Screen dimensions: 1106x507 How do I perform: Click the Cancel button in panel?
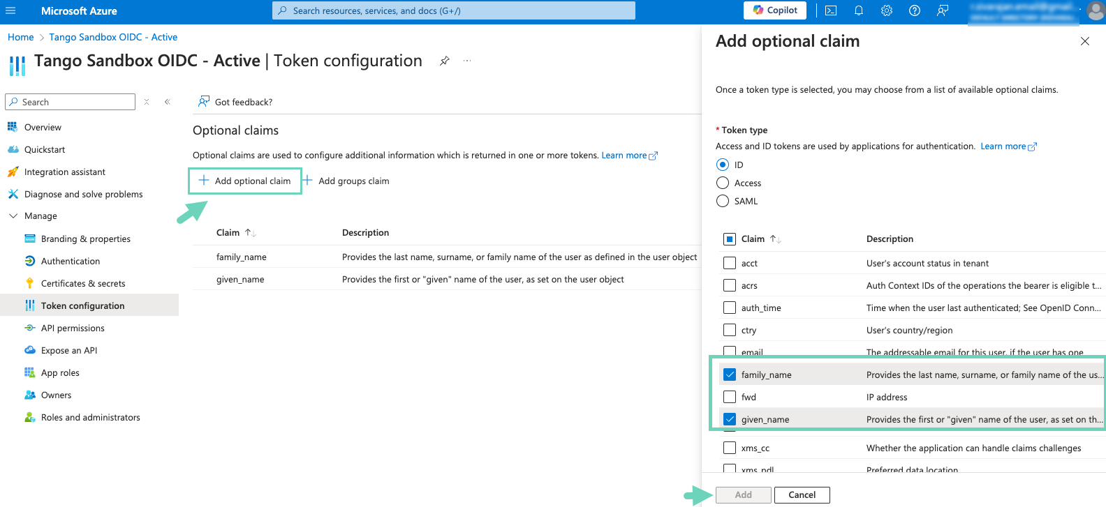[x=802, y=495]
